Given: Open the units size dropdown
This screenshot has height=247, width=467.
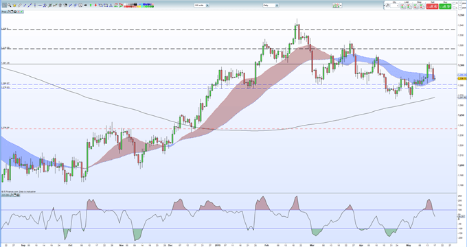Looking at the screenshot, I should coord(202,5).
